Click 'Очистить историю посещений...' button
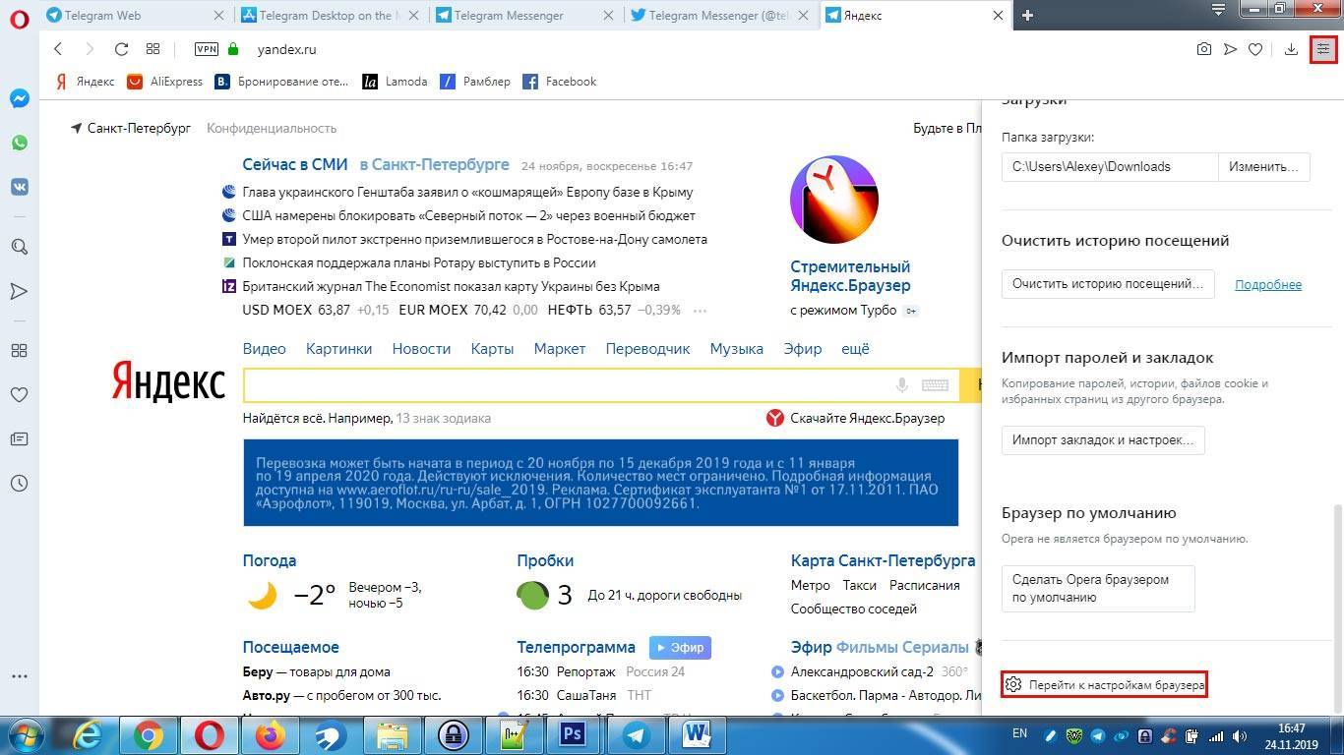1344x755 pixels. pyautogui.click(x=1107, y=284)
